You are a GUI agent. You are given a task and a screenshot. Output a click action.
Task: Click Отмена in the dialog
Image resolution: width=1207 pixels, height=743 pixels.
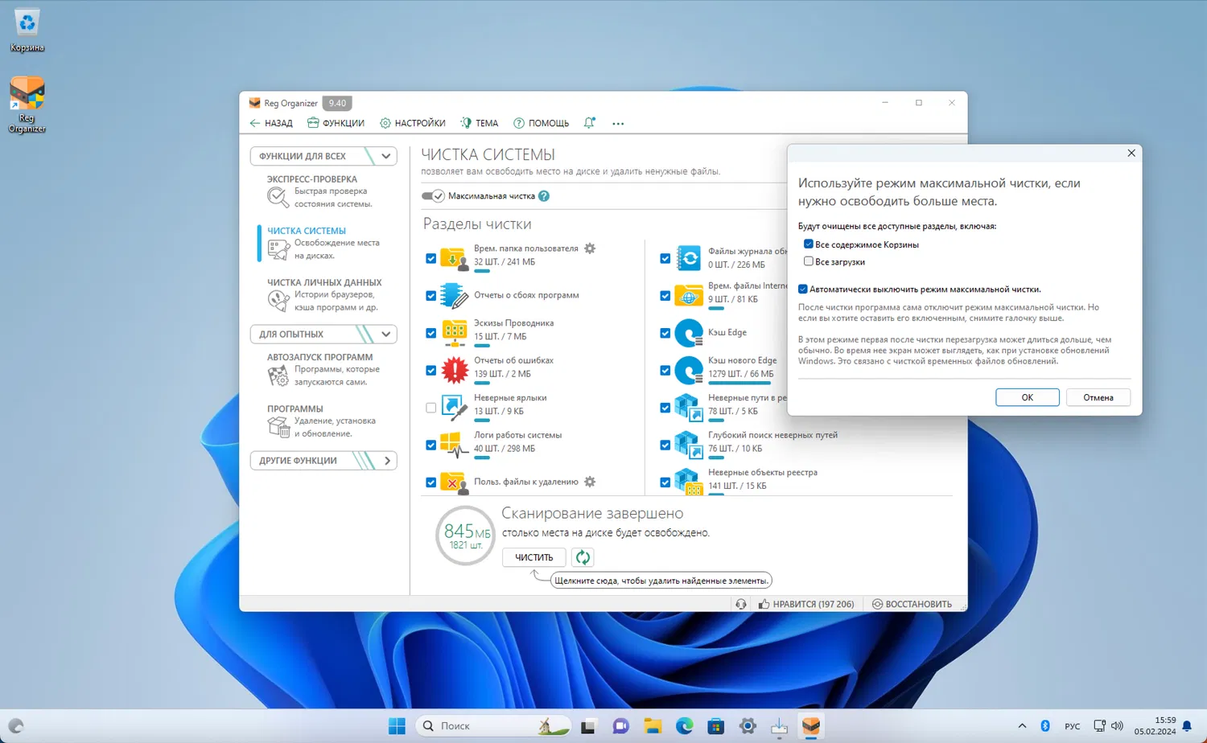click(1098, 397)
